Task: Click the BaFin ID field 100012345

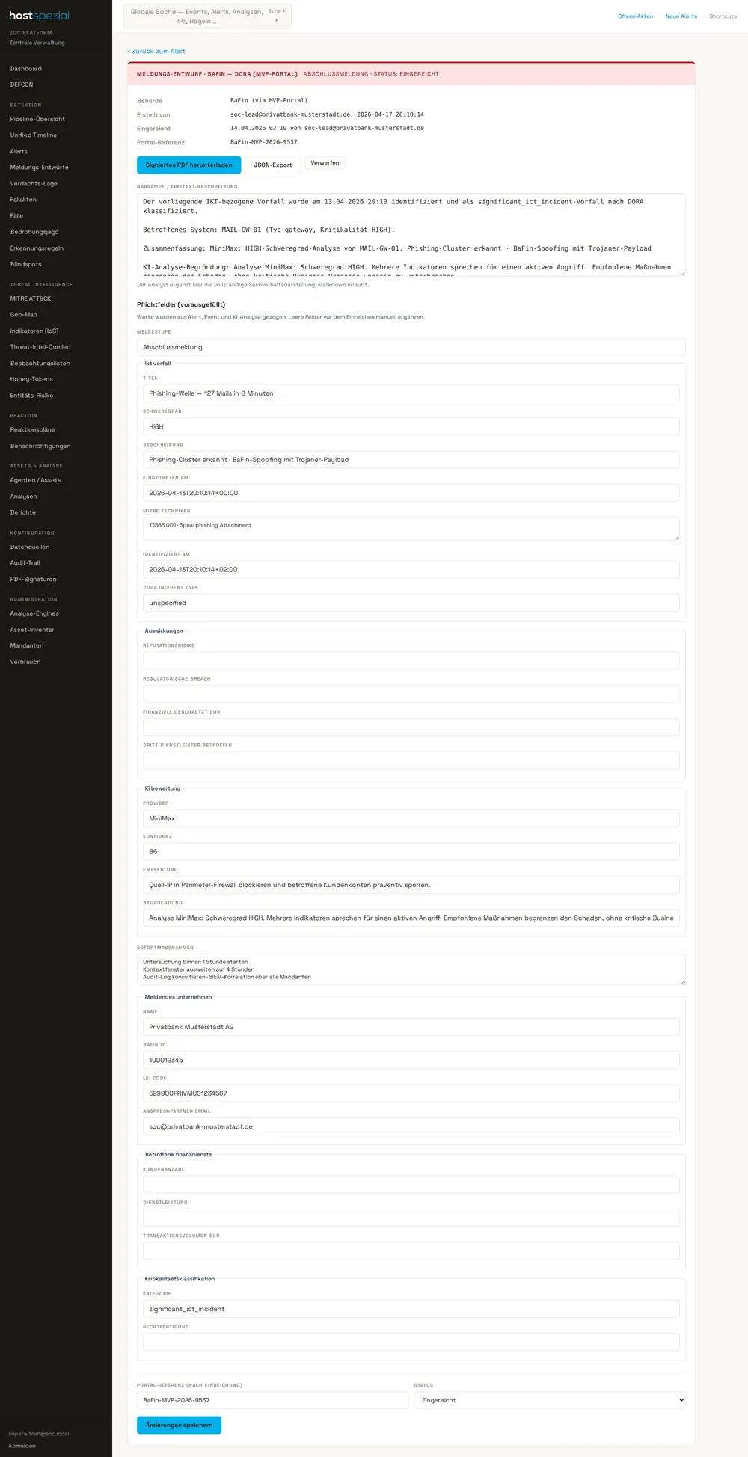Action: (411, 1061)
